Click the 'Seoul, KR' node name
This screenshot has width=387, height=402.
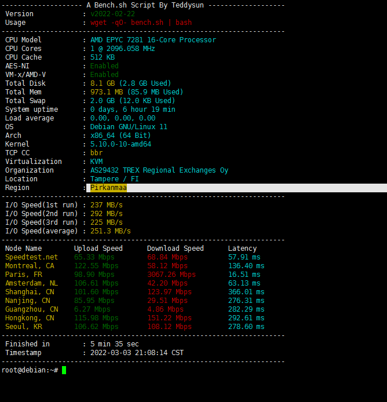click(x=24, y=327)
